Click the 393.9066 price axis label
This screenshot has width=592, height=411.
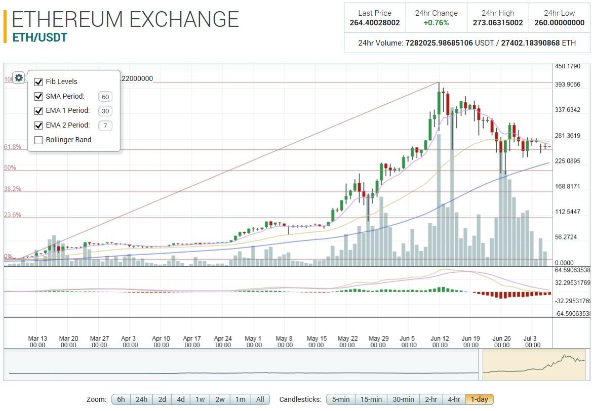[x=568, y=84]
